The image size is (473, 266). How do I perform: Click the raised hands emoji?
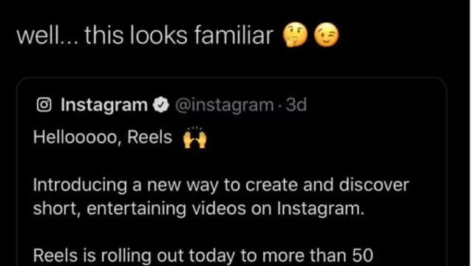point(195,137)
